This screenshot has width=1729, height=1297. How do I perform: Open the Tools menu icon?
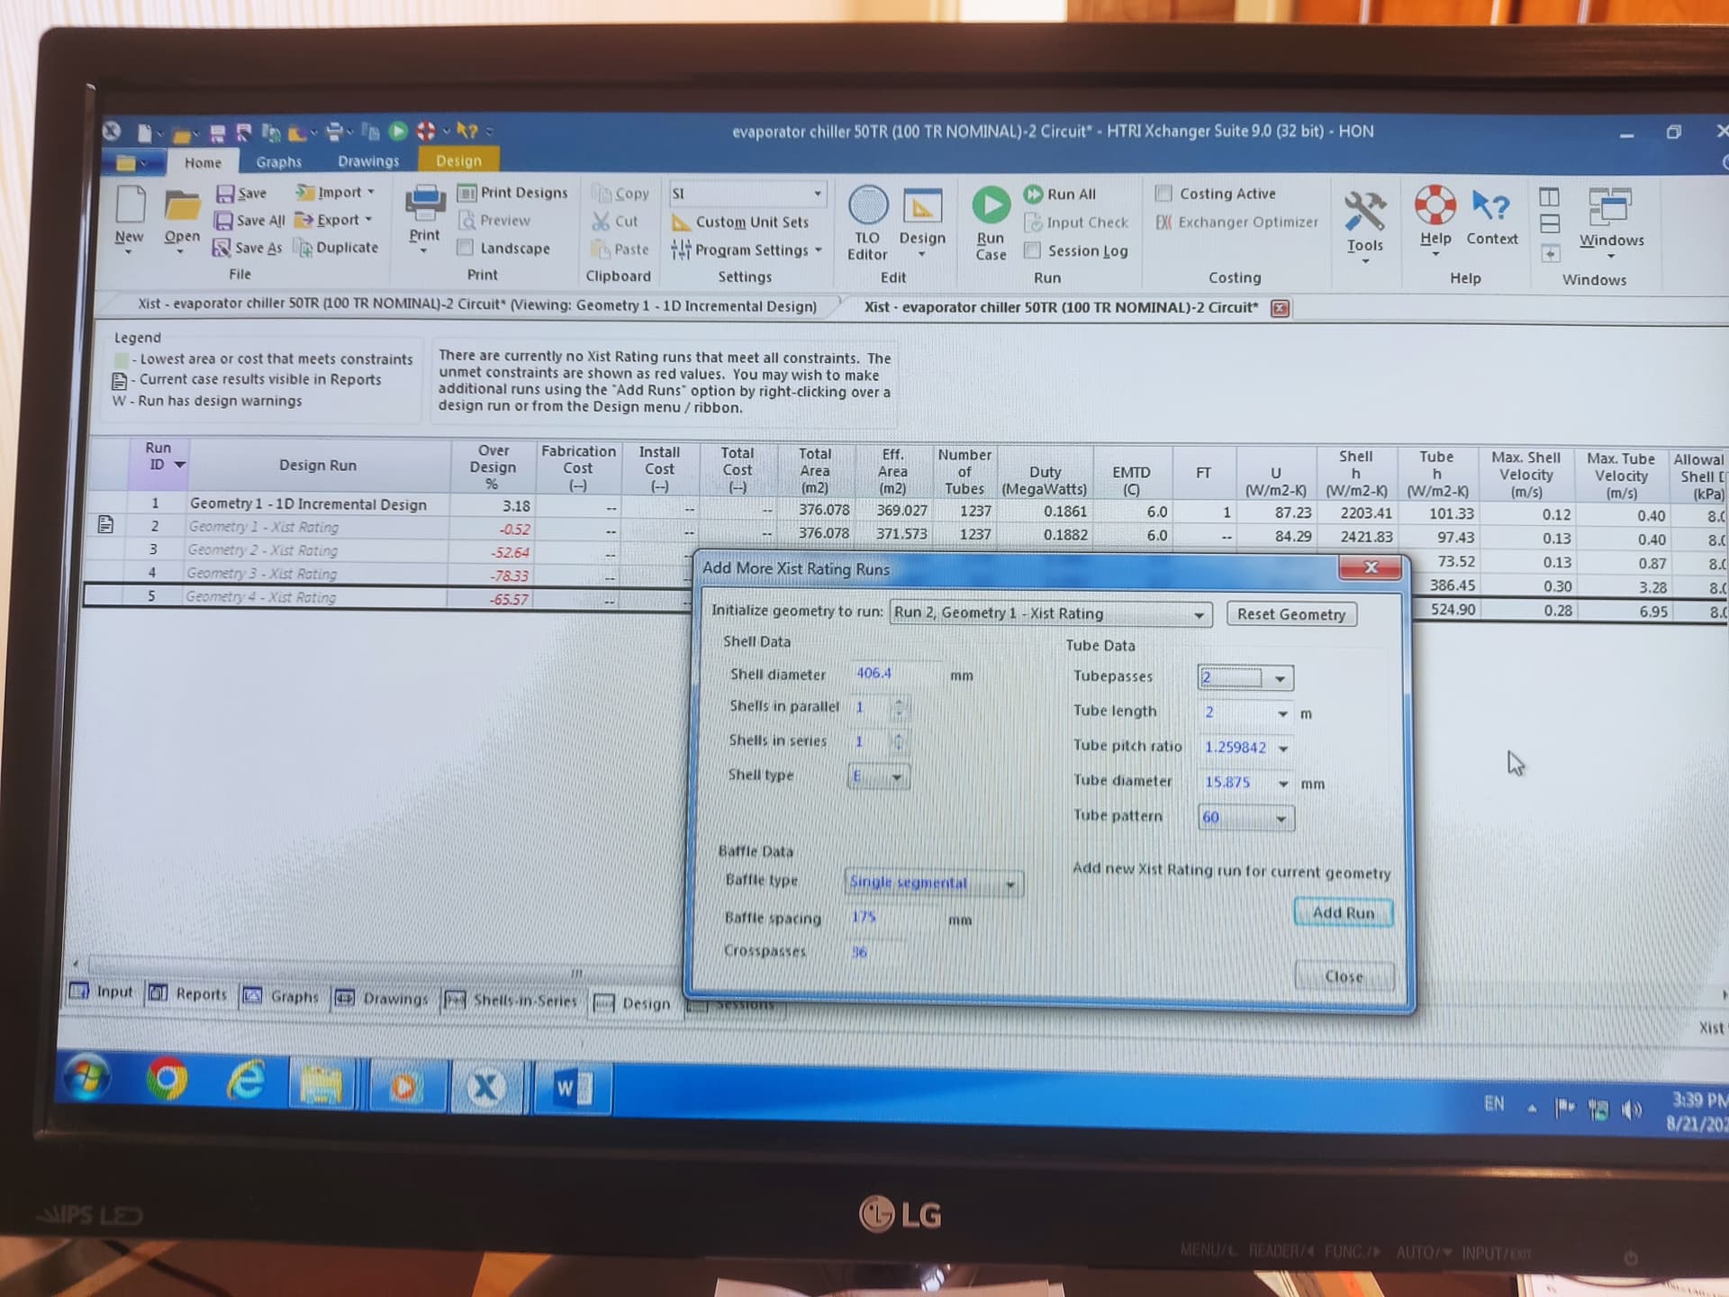coord(1365,211)
